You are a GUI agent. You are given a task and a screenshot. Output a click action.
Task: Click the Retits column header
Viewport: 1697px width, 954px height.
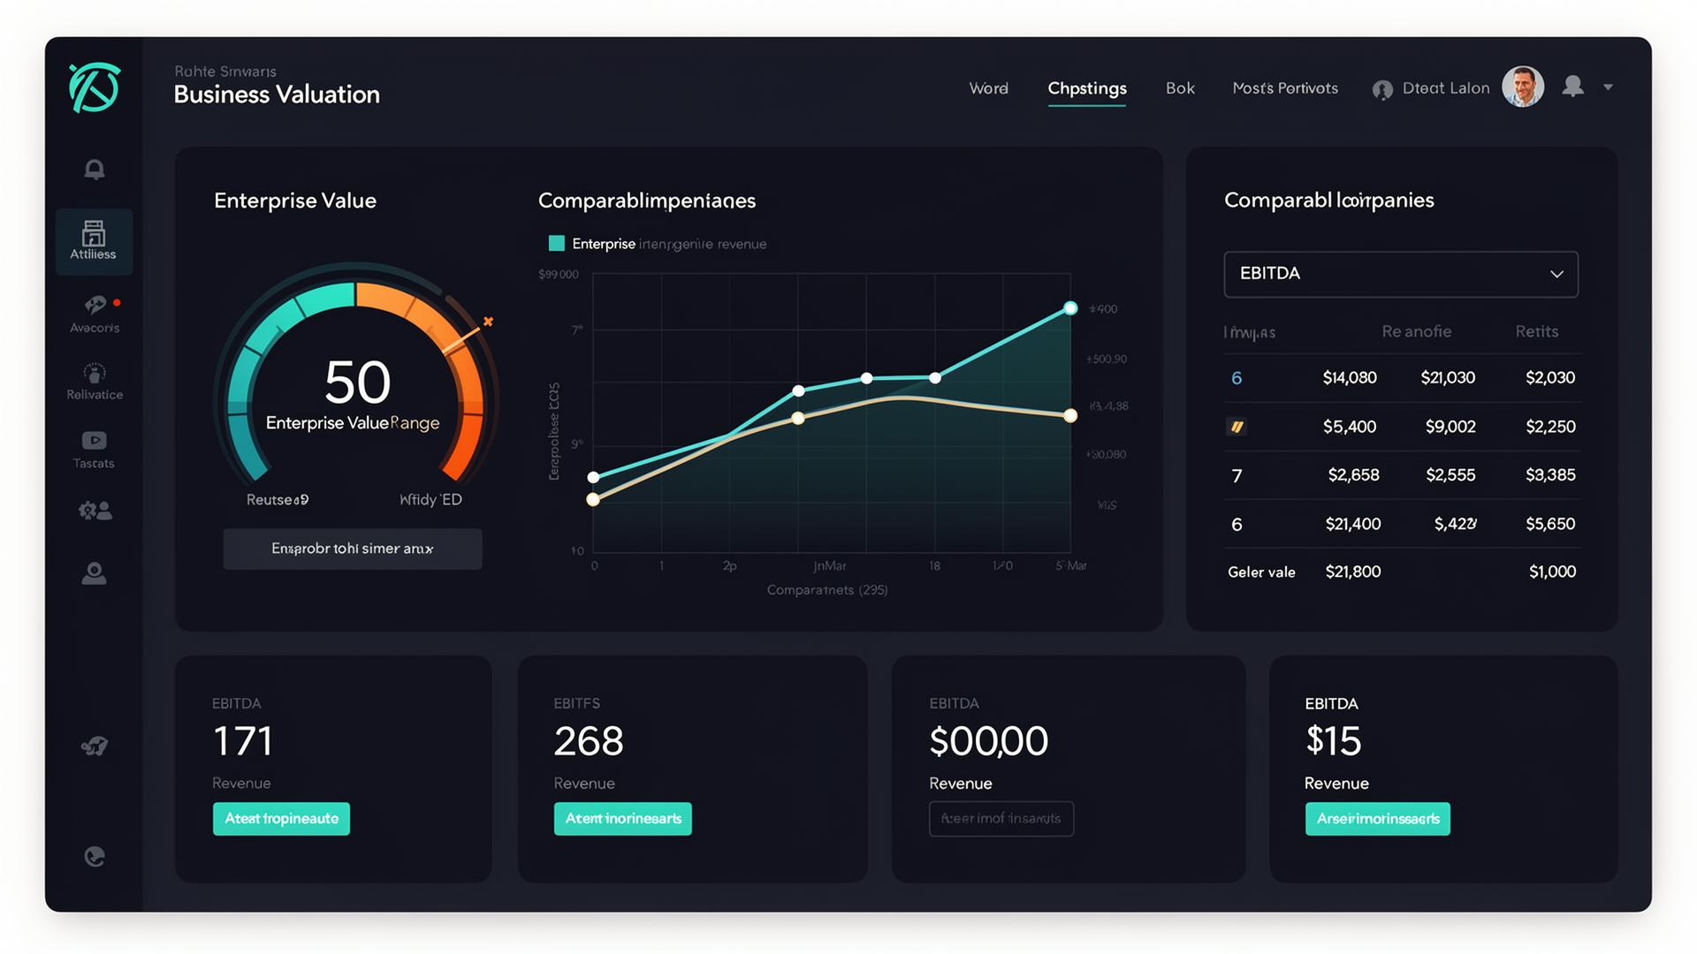click(x=1537, y=331)
